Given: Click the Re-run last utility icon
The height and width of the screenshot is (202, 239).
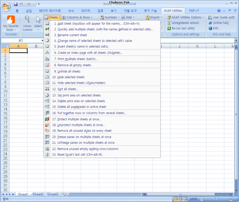Looking at the screenshot, I should coord(169,28).
